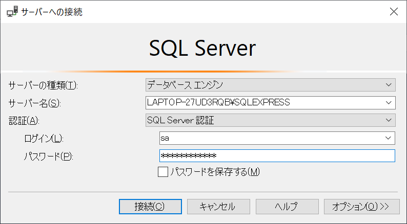Click the データベース エンジン combo box text
407x224 pixels.
coord(185,85)
